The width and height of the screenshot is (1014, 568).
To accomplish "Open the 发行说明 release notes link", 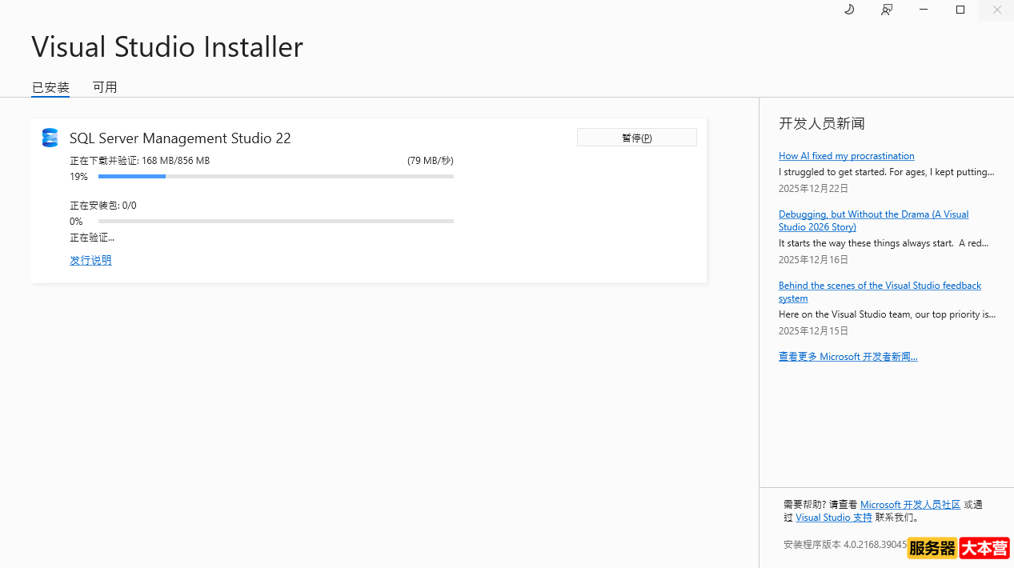I will [90, 260].
